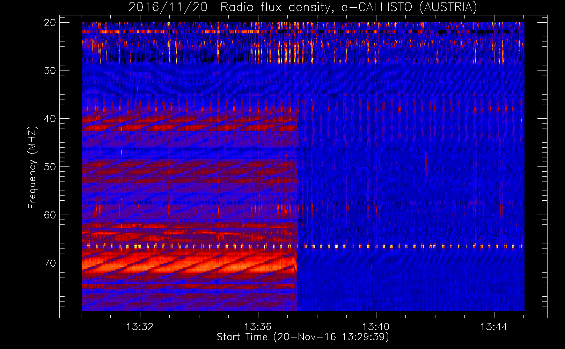Click the 'Frequency (MHZ)' axis label
This screenshot has width=565, height=349.
32,168
